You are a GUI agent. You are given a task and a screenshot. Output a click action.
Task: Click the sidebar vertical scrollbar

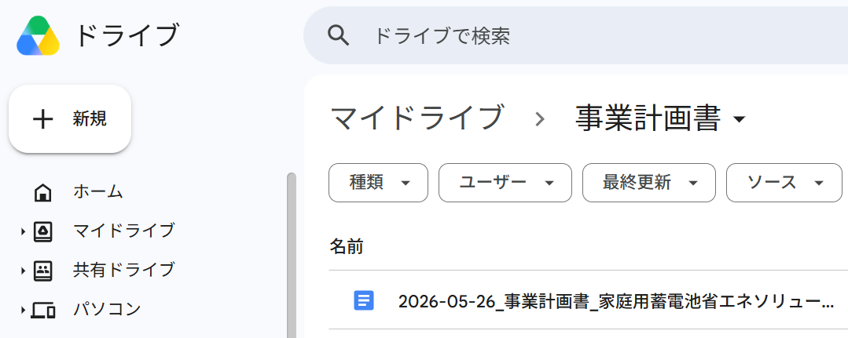click(292, 255)
